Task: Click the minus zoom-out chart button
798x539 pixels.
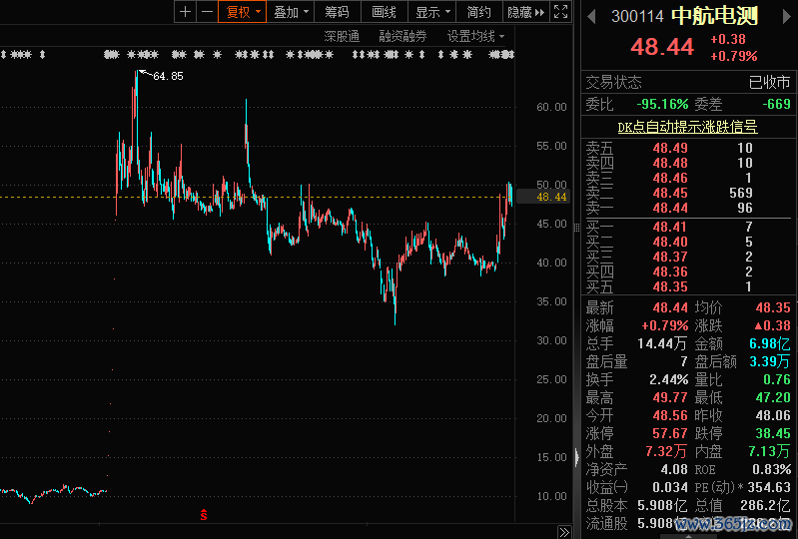Action: (207, 12)
